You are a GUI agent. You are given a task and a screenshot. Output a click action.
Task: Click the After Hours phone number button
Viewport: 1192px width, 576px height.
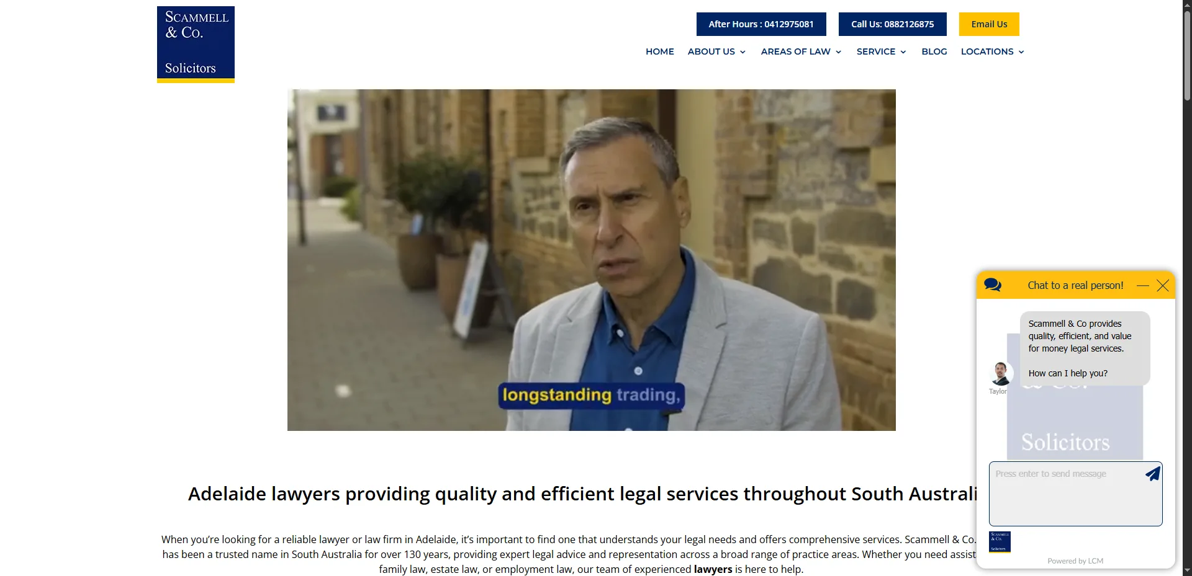pos(761,24)
